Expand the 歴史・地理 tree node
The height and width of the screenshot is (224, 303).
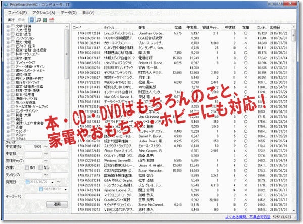(x=8, y=42)
